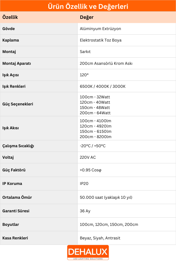Click the Ürün Özellik ve Değerleri title

pyautogui.click(x=88, y=7)
